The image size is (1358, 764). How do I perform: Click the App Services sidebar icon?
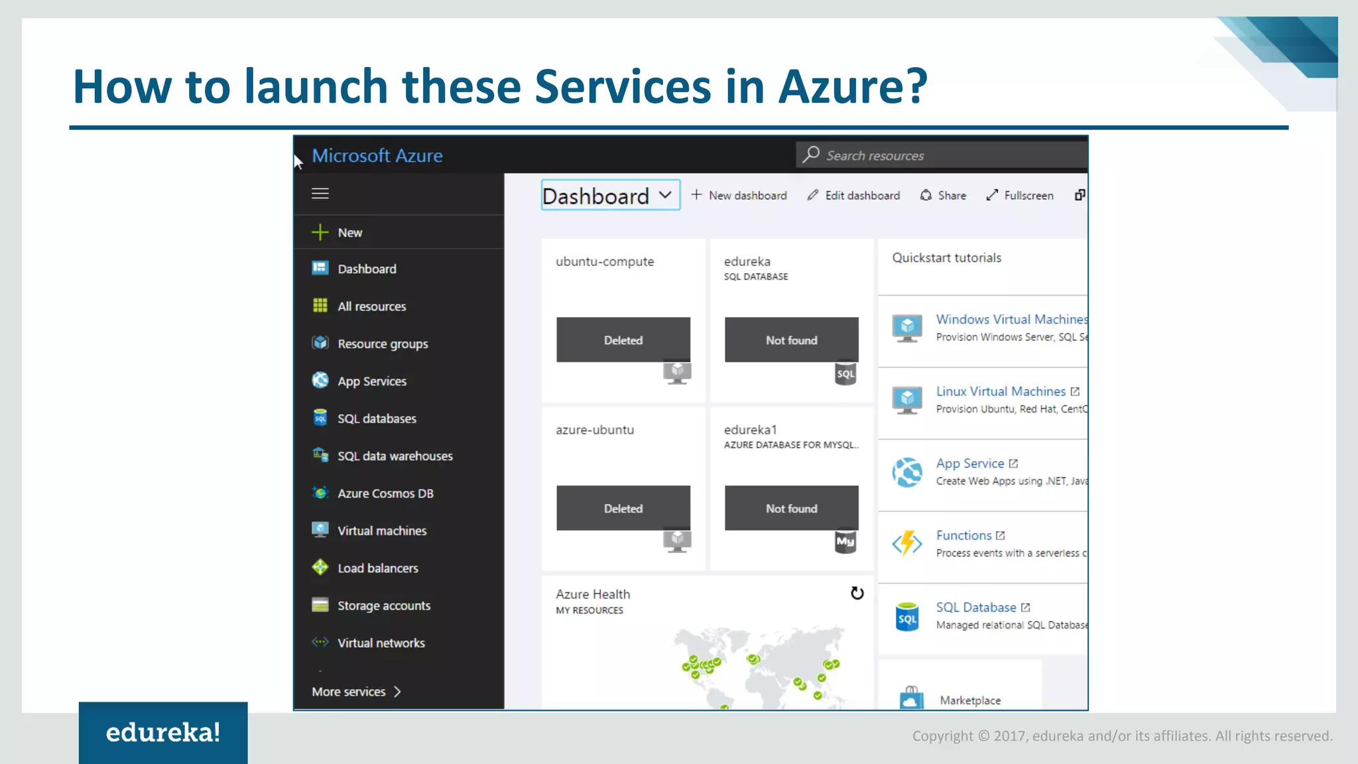point(320,380)
